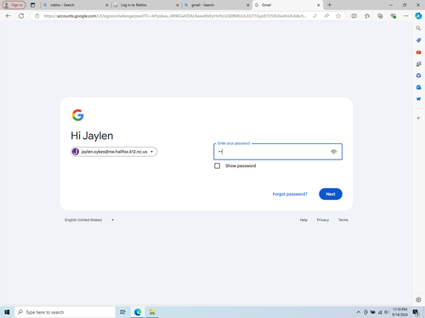Open the sidebar Shopping tag icon
Viewport: 425px width, 318px height.
coord(418,40)
